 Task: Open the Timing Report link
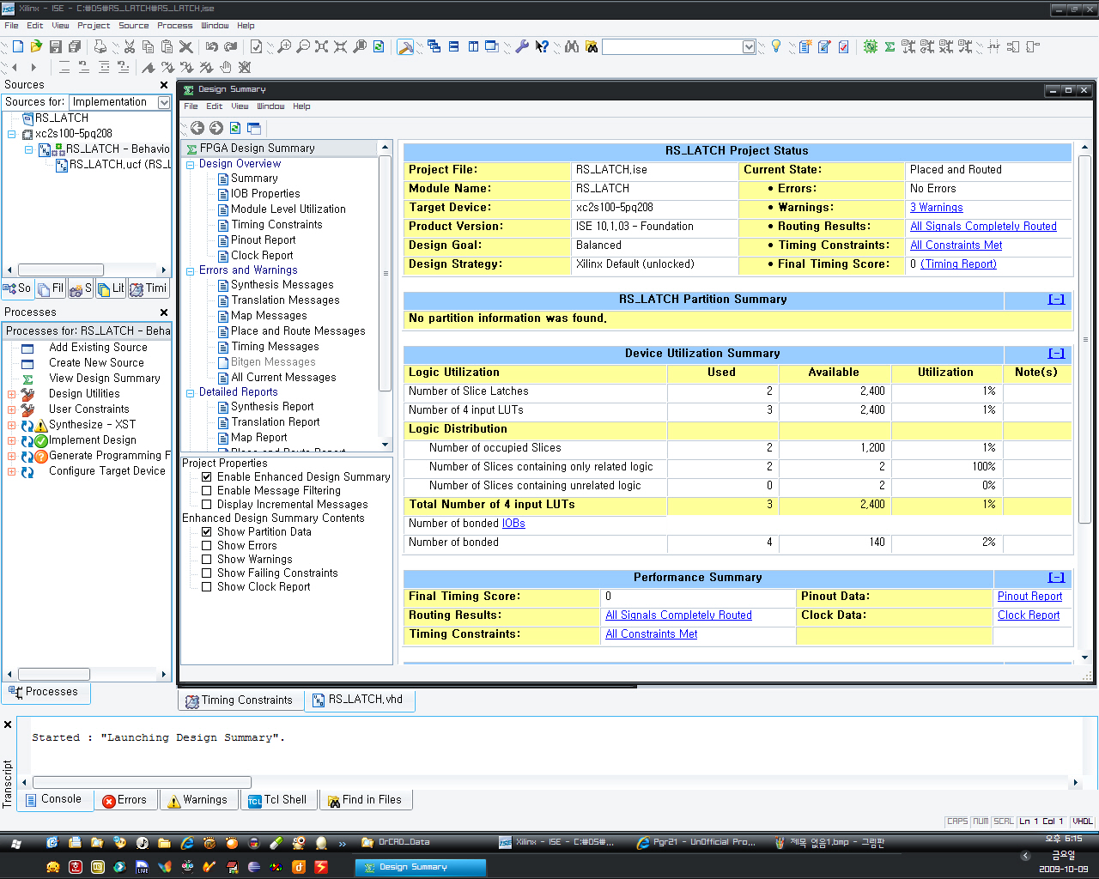[x=958, y=264]
